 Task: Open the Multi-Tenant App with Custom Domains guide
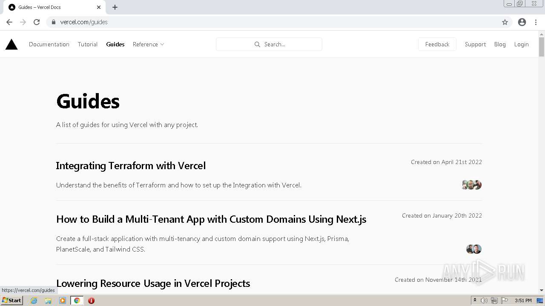[x=211, y=219]
